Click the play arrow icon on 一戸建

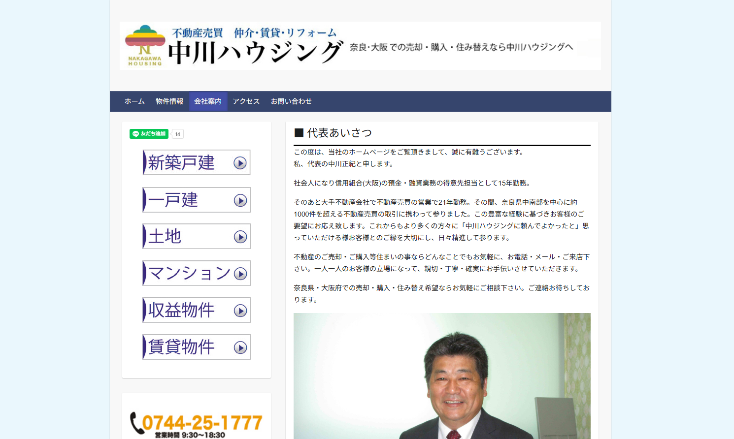(x=240, y=200)
